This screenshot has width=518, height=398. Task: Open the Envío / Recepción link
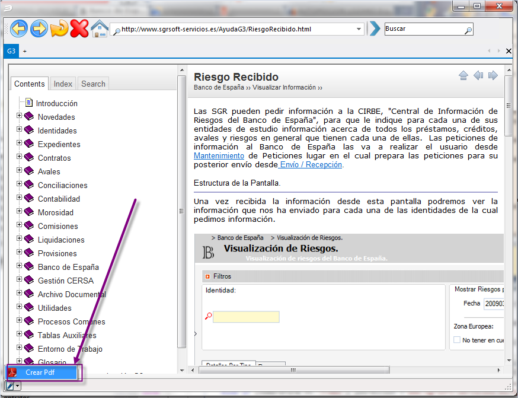pos(311,165)
